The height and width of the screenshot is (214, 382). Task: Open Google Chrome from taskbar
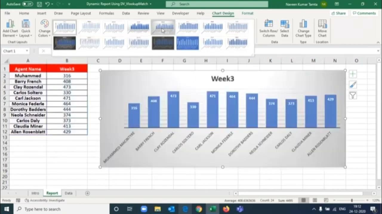pyautogui.click(x=199, y=209)
